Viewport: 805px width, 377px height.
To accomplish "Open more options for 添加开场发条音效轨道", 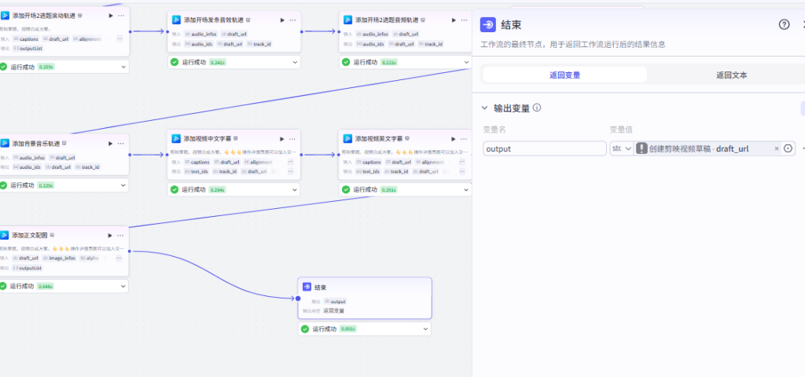I will point(292,20).
